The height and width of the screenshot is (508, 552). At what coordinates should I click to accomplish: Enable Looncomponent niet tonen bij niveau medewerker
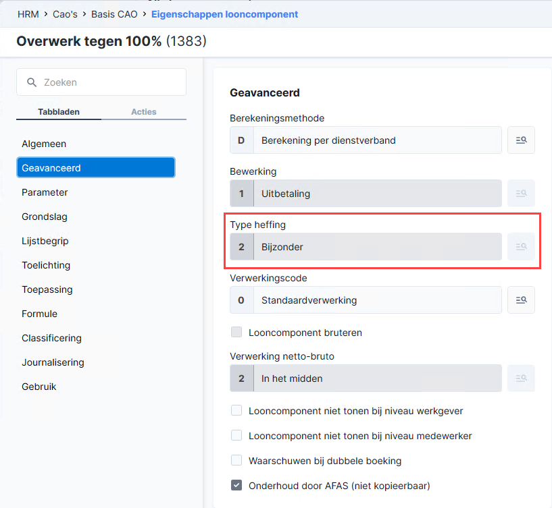(x=236, y=435)
